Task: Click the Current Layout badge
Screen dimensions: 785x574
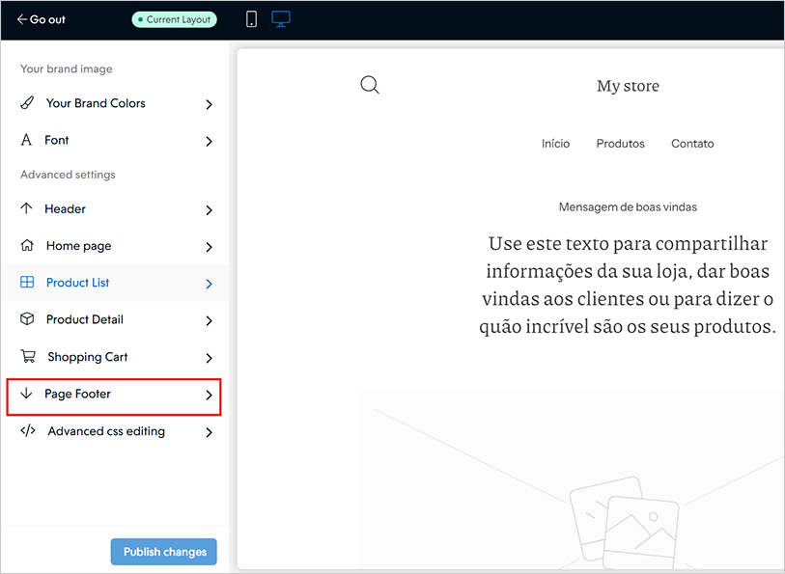Action: [x=175, y=19]
